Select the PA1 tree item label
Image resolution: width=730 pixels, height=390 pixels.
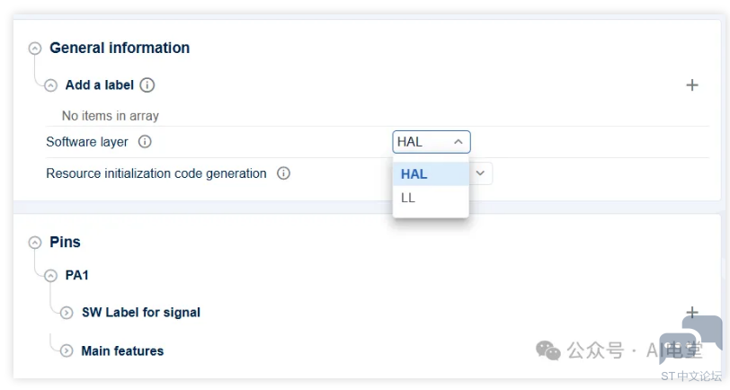click(77, 276)
